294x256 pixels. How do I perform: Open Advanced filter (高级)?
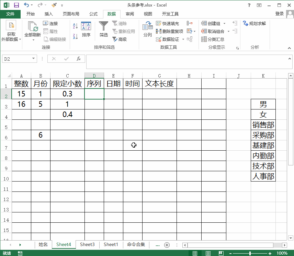[120, 39]
